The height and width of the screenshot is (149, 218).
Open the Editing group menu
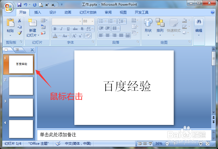click(x=199, y=27)
